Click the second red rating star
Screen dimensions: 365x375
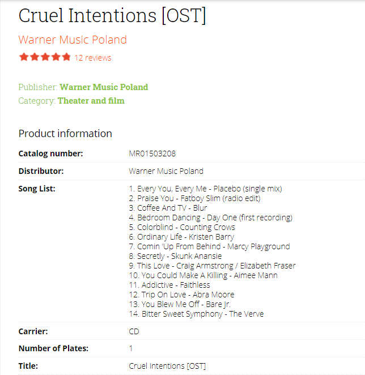(x=35, y=57)
